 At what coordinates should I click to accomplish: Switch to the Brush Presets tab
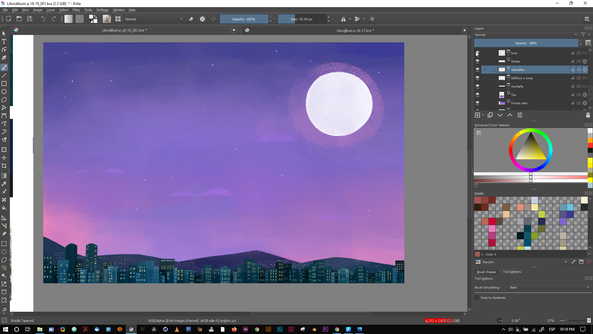[x=486, y=272]
